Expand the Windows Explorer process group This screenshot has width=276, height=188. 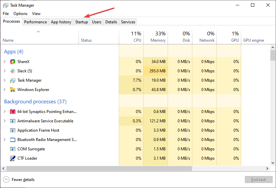coord(5,90)
